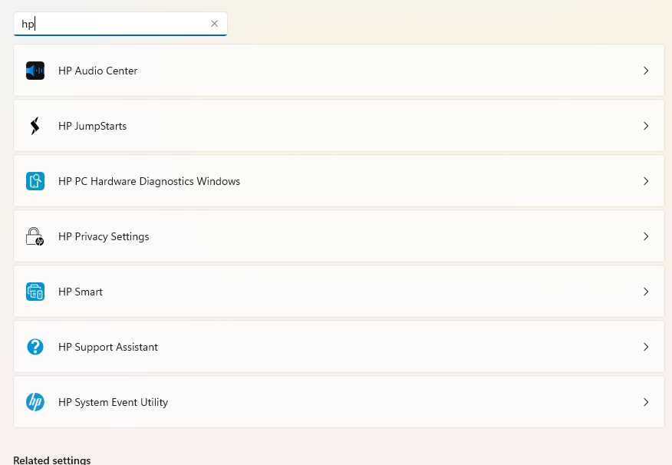Clear the search box with the X button
This screenshot has width=672, height=465.
pyautogui.click(x=214, y=24)
